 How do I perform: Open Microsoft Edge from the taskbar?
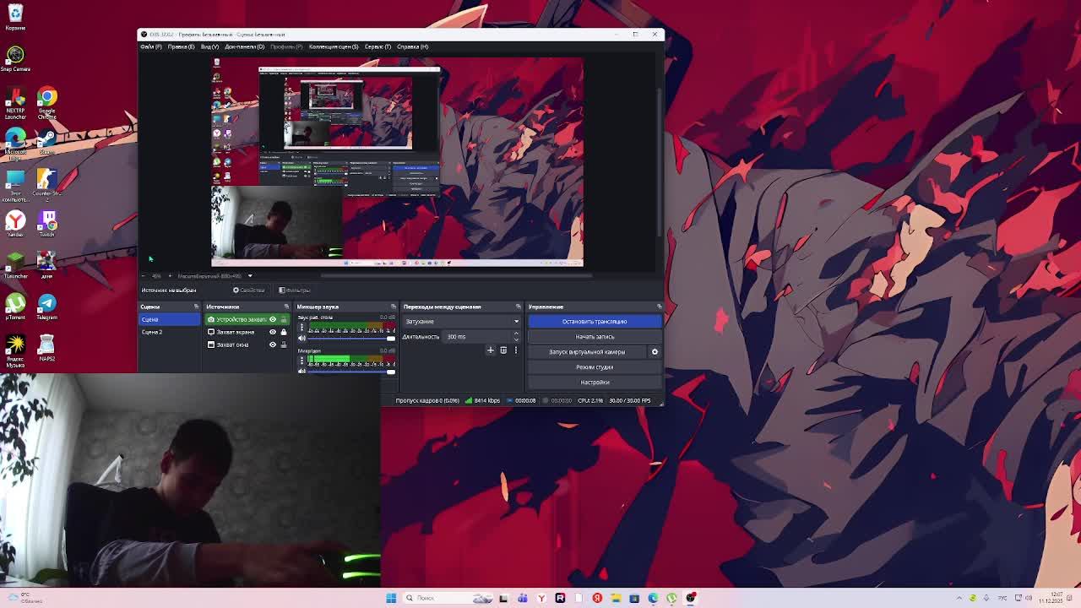tap(653, 598)
